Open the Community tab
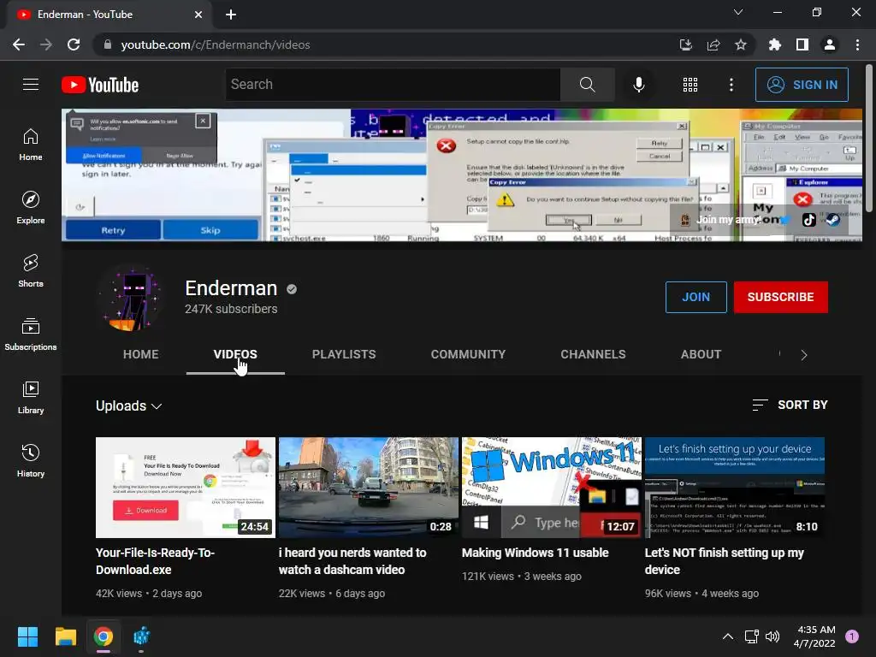 coord(468,354)
